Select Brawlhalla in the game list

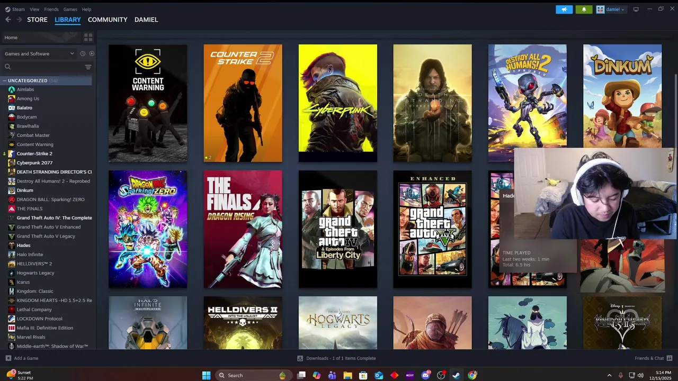[x=28, y=126]
